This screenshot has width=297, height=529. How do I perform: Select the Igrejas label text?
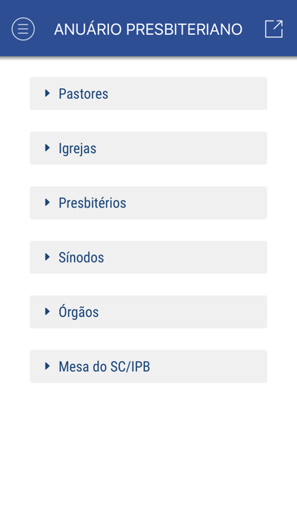[77, 149]
